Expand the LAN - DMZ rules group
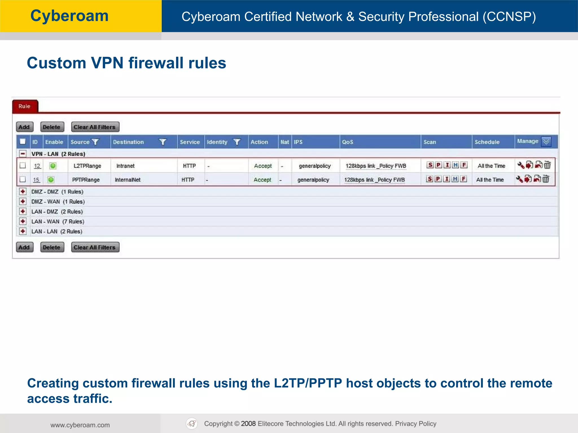This screenshot has width=578, height=433. tap(23, 211)
